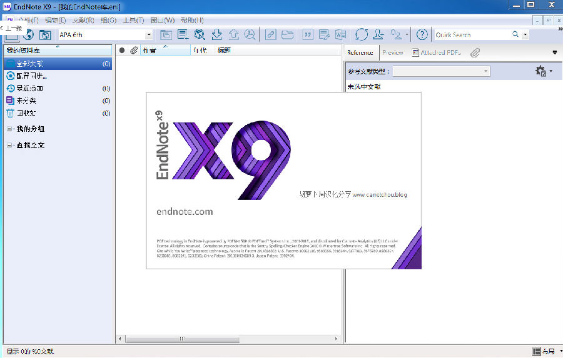Switch to Online Search Mode globe icon
This screenshot has width=563, height=358.
point(28,35)
